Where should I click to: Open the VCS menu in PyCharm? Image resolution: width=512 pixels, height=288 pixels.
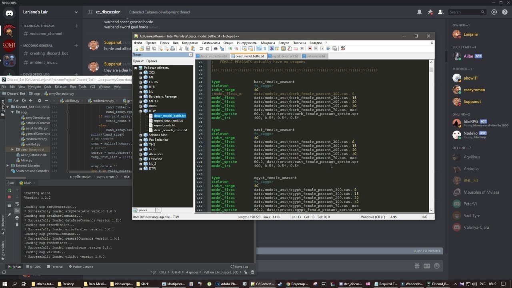tap(92, 87)
